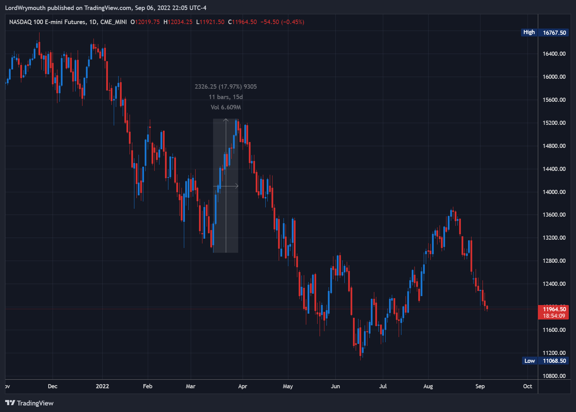Click the Low price label 11068.50
The image size is (576, 412).
click(554, 361)
